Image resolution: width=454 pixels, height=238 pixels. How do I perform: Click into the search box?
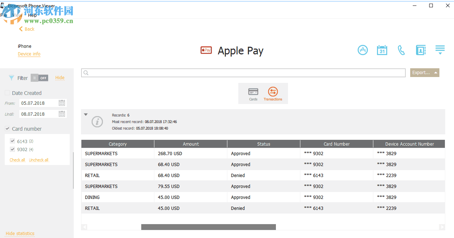pos(243,73)
